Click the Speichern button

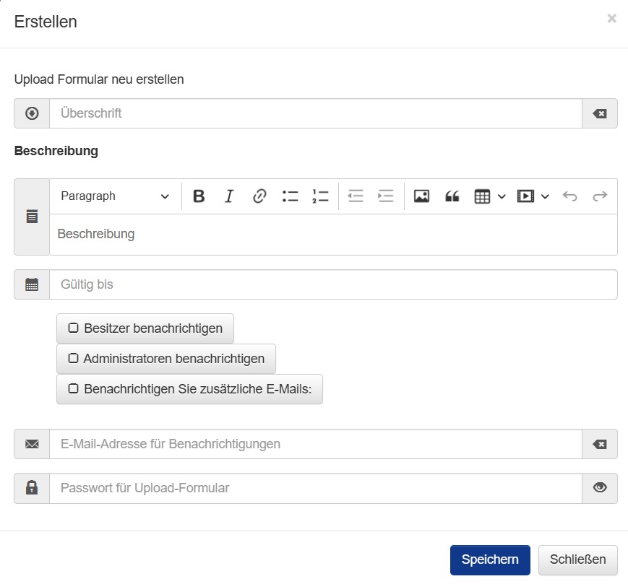(x=490, y=559)
